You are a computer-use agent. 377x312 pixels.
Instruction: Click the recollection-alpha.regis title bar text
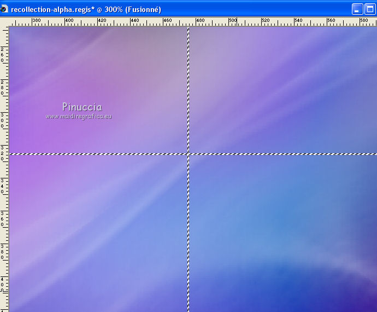click(x=86, y=10)
